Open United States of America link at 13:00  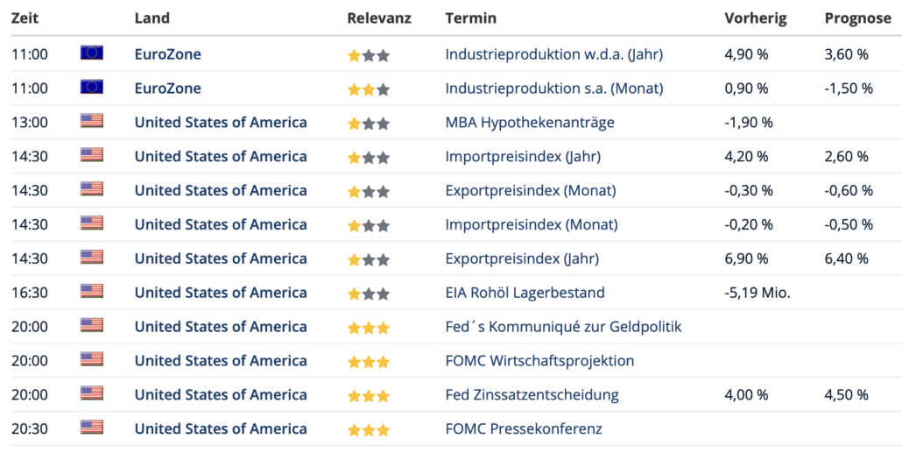[221, 122]
